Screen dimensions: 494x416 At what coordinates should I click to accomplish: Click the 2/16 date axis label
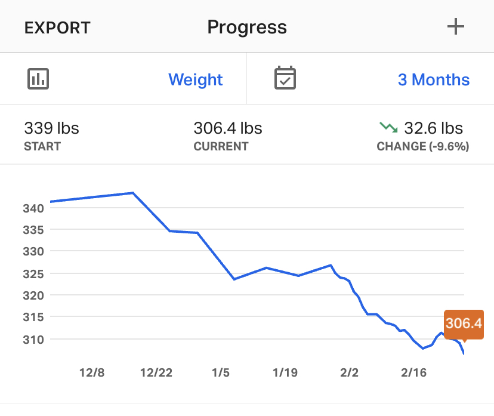[414, 373]
